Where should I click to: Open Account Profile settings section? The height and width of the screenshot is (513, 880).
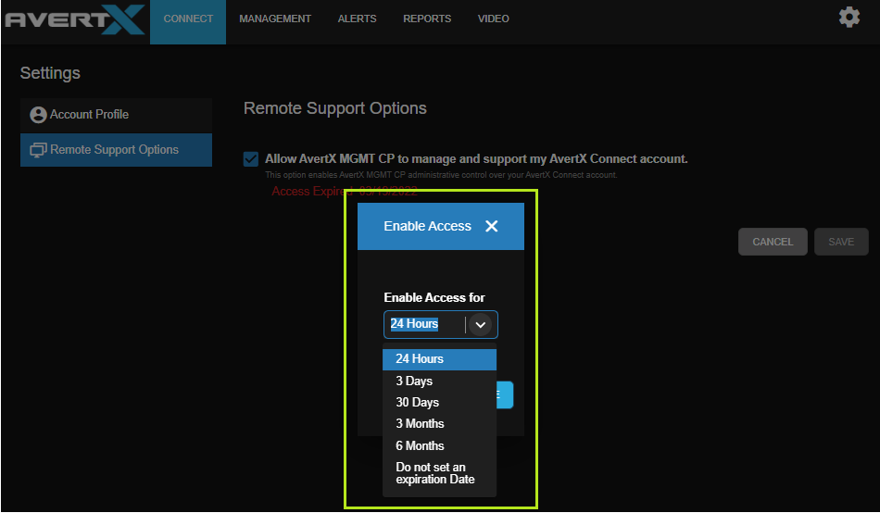[116, 115]
